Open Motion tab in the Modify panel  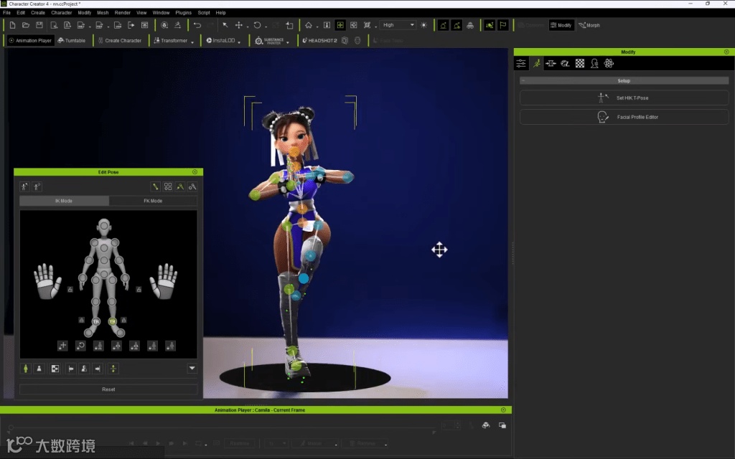536,64
